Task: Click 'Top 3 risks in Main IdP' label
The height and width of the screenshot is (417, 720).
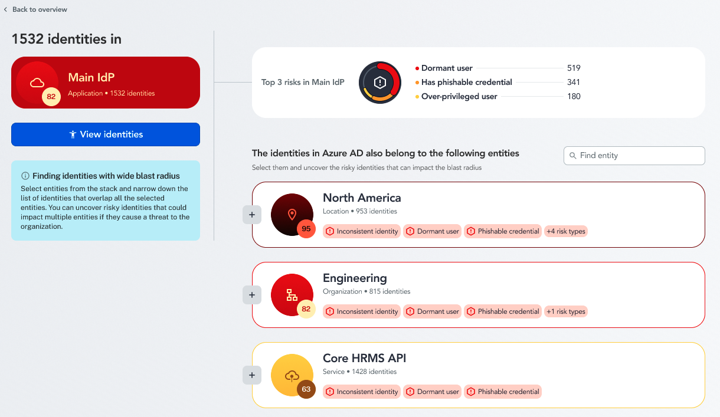Action: click(303, 83)
